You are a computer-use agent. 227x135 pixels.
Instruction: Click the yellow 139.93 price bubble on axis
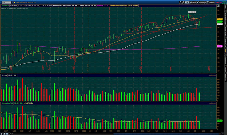[x=220, y=19]
